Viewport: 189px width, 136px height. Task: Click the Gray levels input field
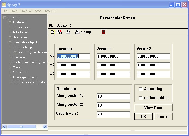[x=113, y=114]
